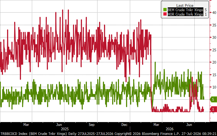Select the Dec x-axis month label
The height and width of the screenshot is (136, 217).
tap(124, 125)
